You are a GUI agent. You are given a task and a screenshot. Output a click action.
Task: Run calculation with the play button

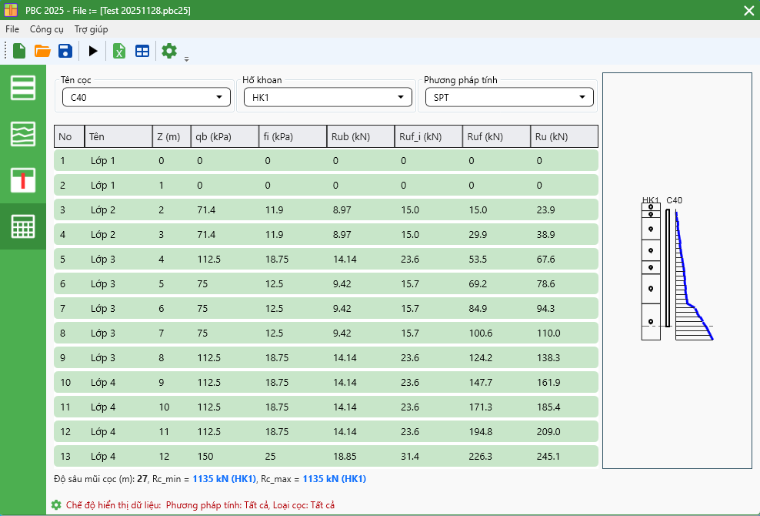tap(93, 51)
